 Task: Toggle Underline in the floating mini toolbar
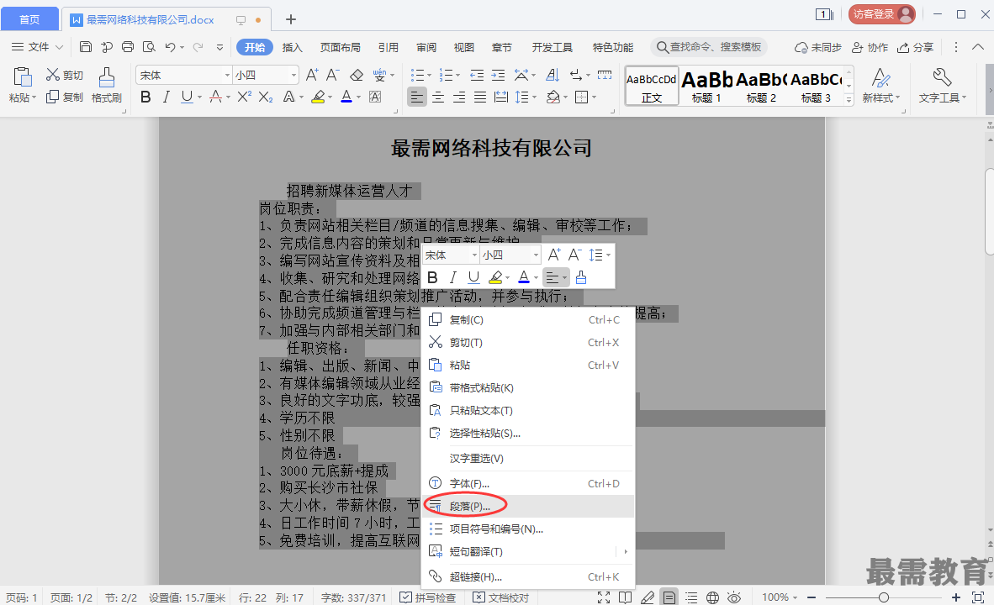pos(473,277)
